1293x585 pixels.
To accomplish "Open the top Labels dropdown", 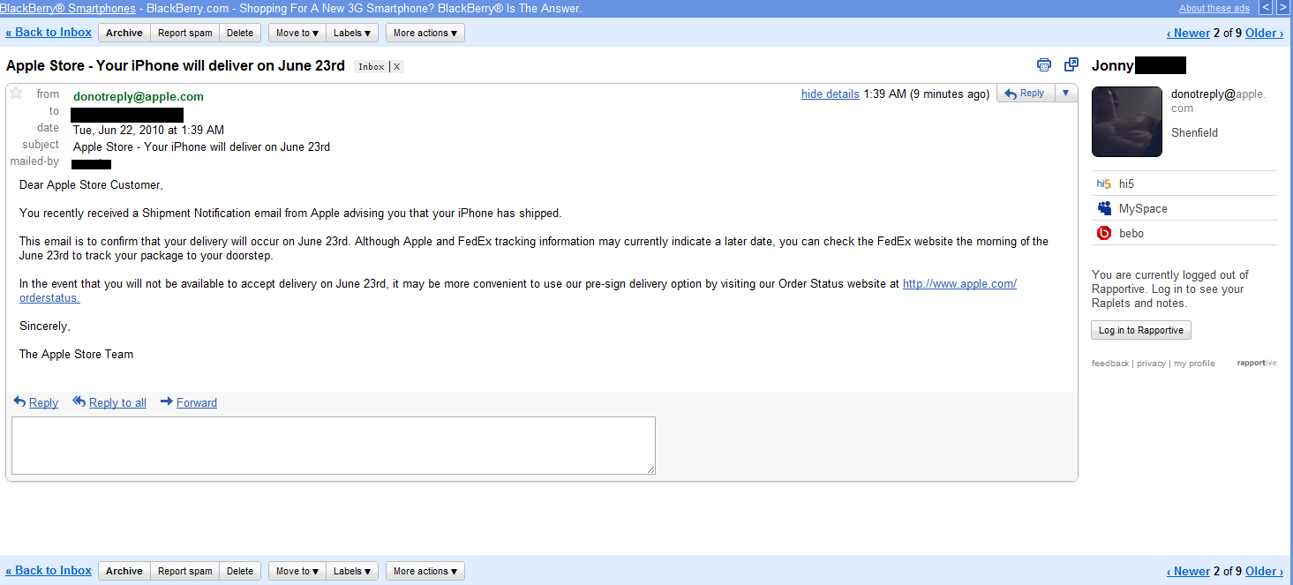I will pyautogui.click(x=352, y=33).
